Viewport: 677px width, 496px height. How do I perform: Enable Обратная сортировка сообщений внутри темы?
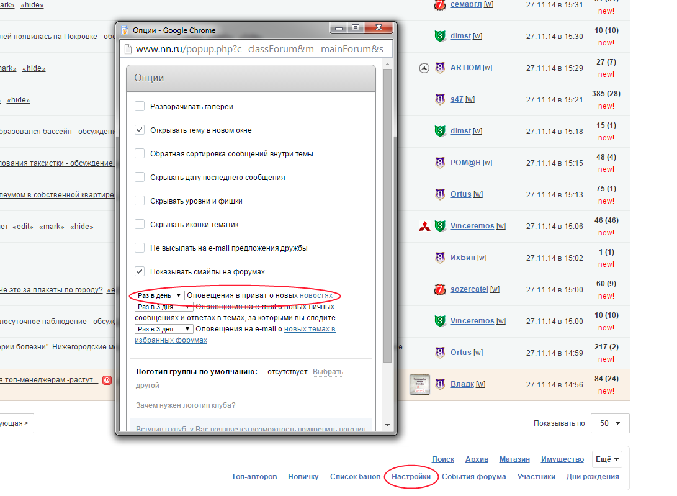coord(140,153)
